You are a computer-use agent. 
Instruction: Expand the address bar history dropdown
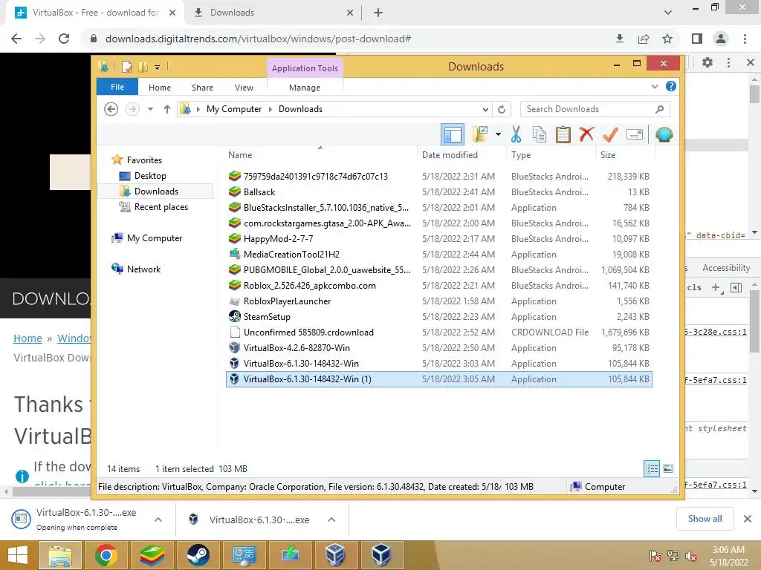485,109
